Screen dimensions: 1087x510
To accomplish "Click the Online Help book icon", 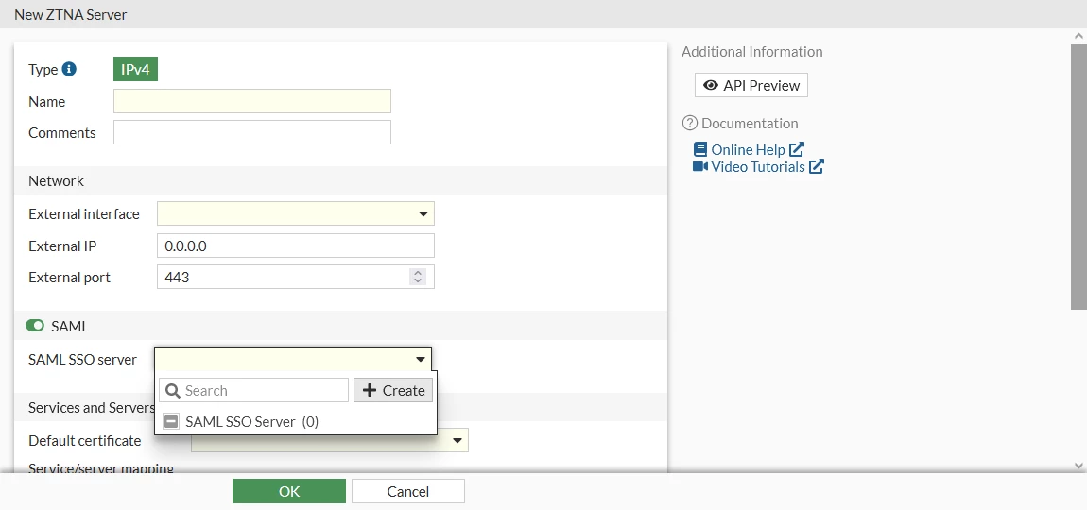I will pos(700,149).
